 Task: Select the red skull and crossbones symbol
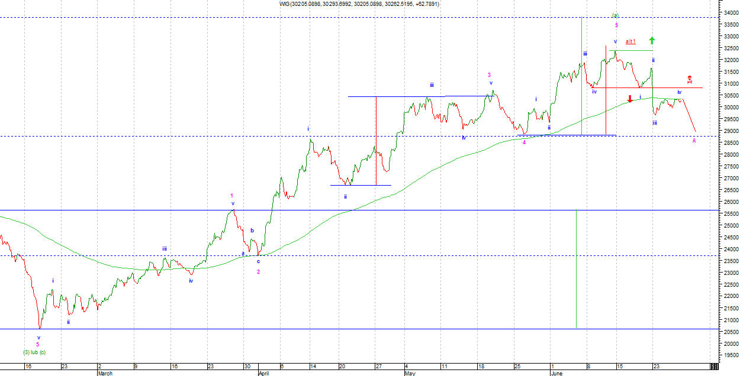[x=690, y=79]
